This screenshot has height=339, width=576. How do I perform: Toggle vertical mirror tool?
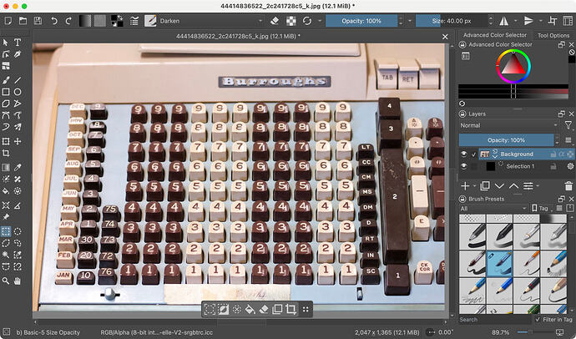[528, 21]
